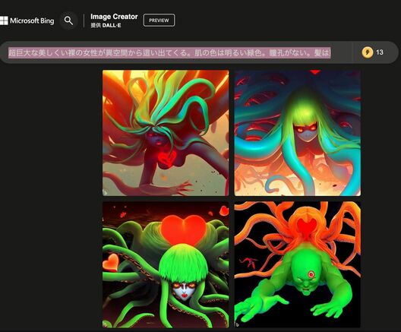This screenshot has width=401, height=332.
Task: Click the green creature's red forehead eye
Action: 311,275
